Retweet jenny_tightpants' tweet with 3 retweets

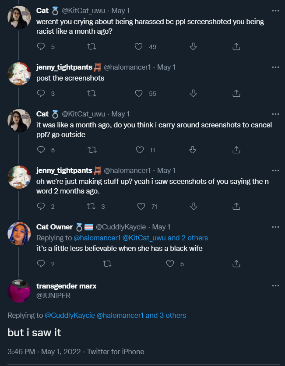(x=92, y=206)
